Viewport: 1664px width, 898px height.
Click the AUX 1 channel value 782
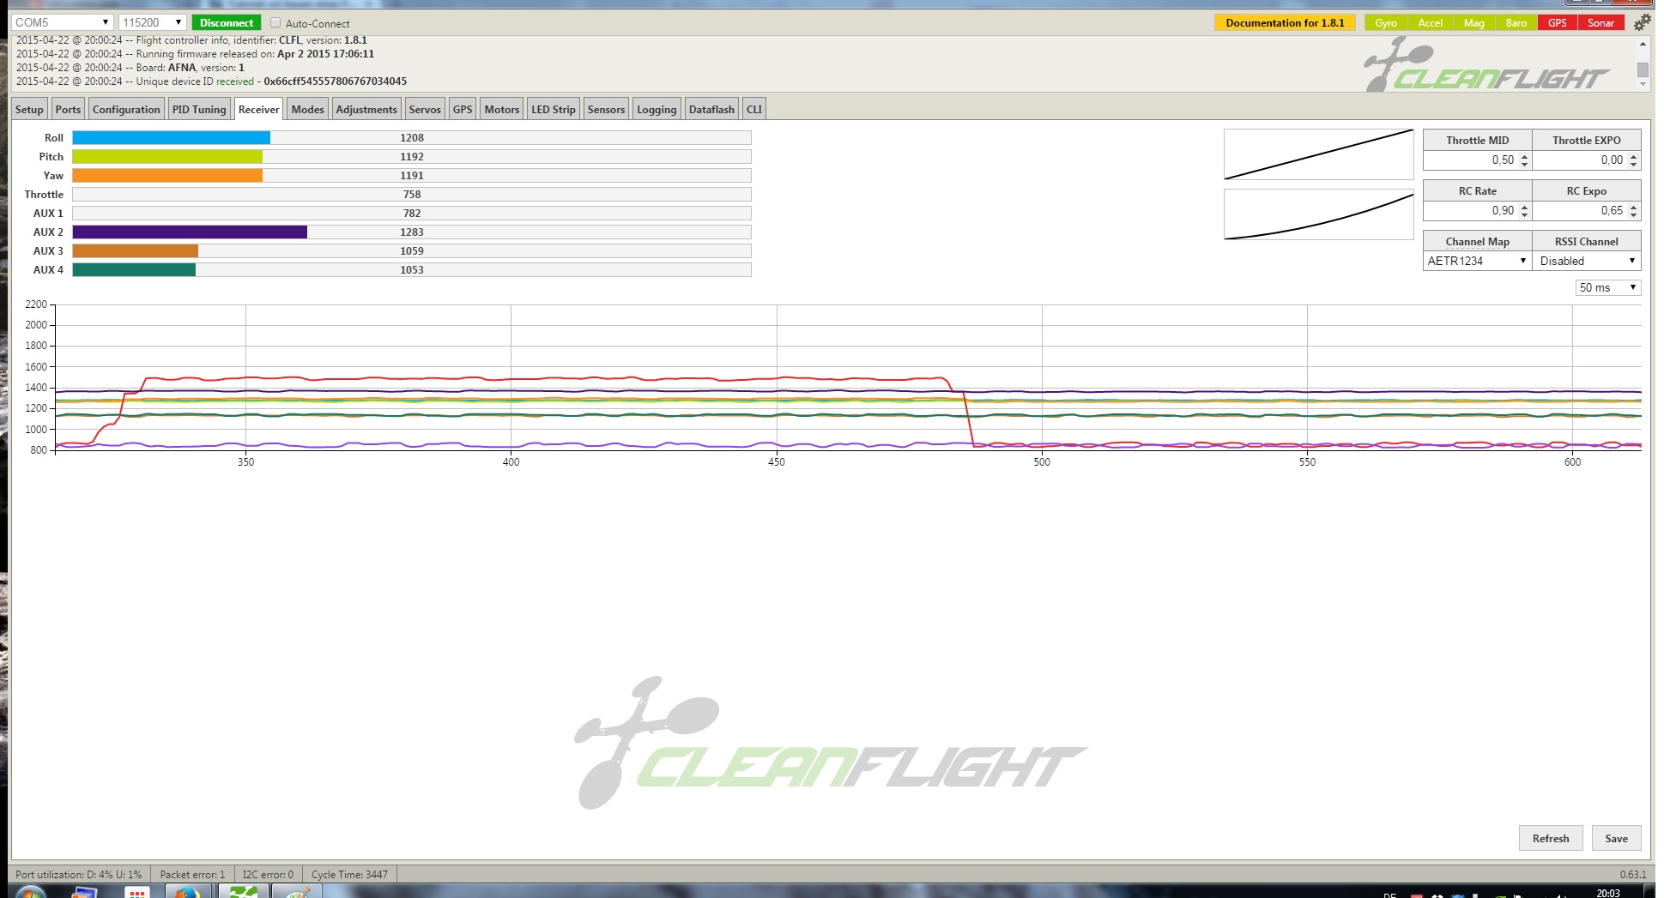pos(412,213)
